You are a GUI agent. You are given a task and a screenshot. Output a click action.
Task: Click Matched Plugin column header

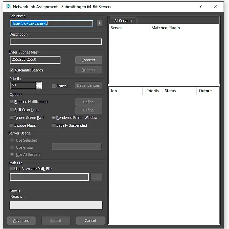[183, 28]
